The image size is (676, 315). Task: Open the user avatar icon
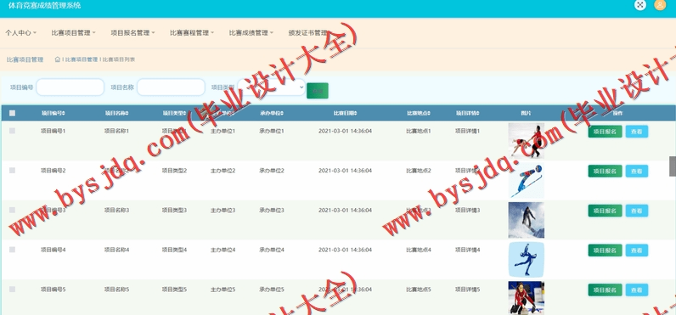coord(660,5)
